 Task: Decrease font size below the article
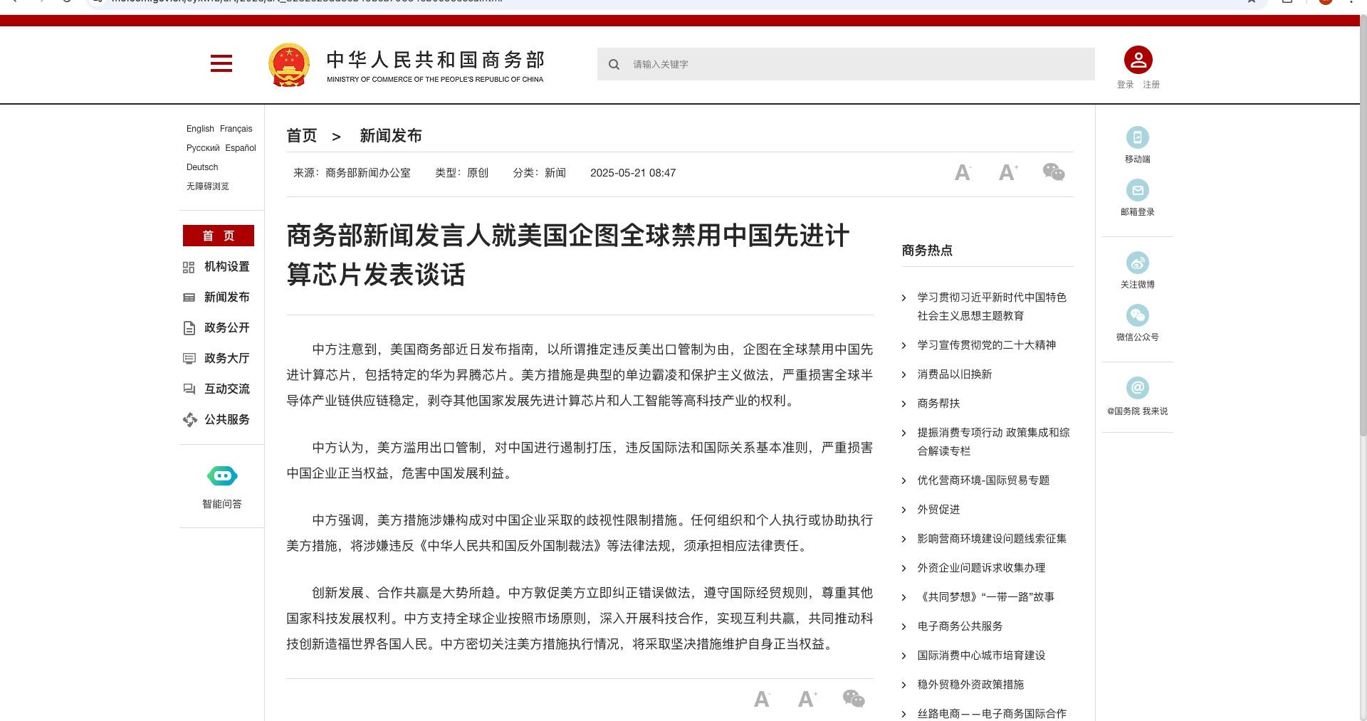pyautogui.click(x=762, y=699)
